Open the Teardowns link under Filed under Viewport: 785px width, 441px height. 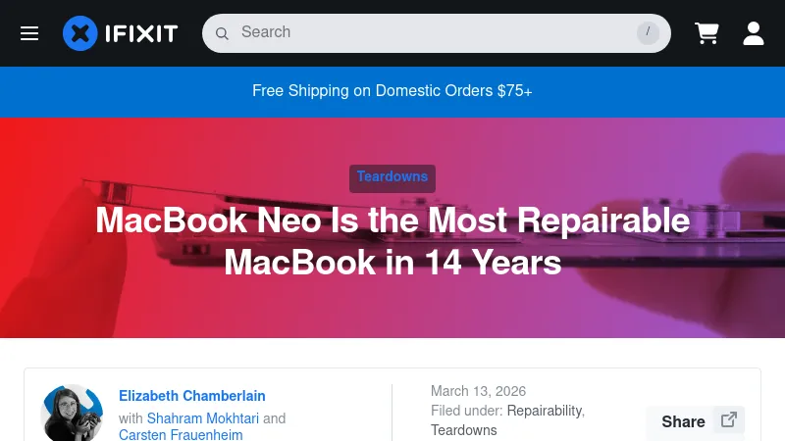(x=464, y=430)
